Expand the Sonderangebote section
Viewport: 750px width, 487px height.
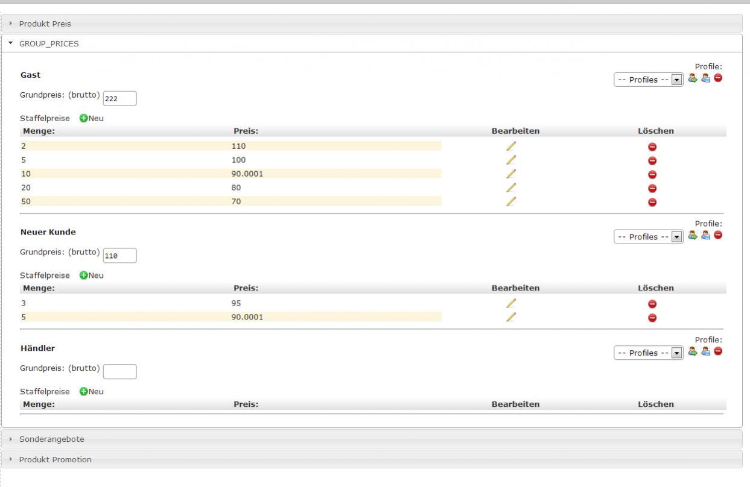coord(52,439)
